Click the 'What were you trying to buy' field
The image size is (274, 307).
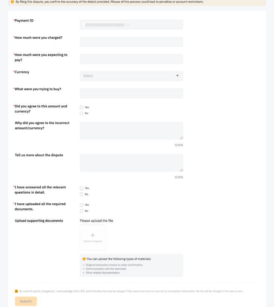tap(131, 93)
